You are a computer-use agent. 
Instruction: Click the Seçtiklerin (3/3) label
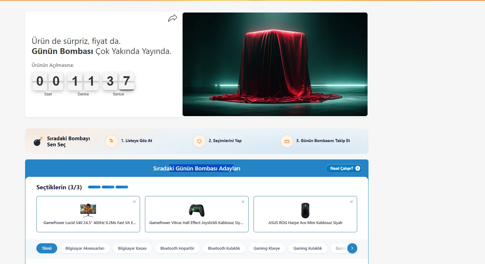[59, 187]
